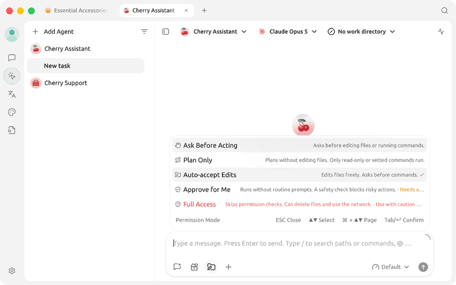The width and height of the screenshot is (456, 285).
Task: Click the send arrow button
Action: (x=423, y=267)
